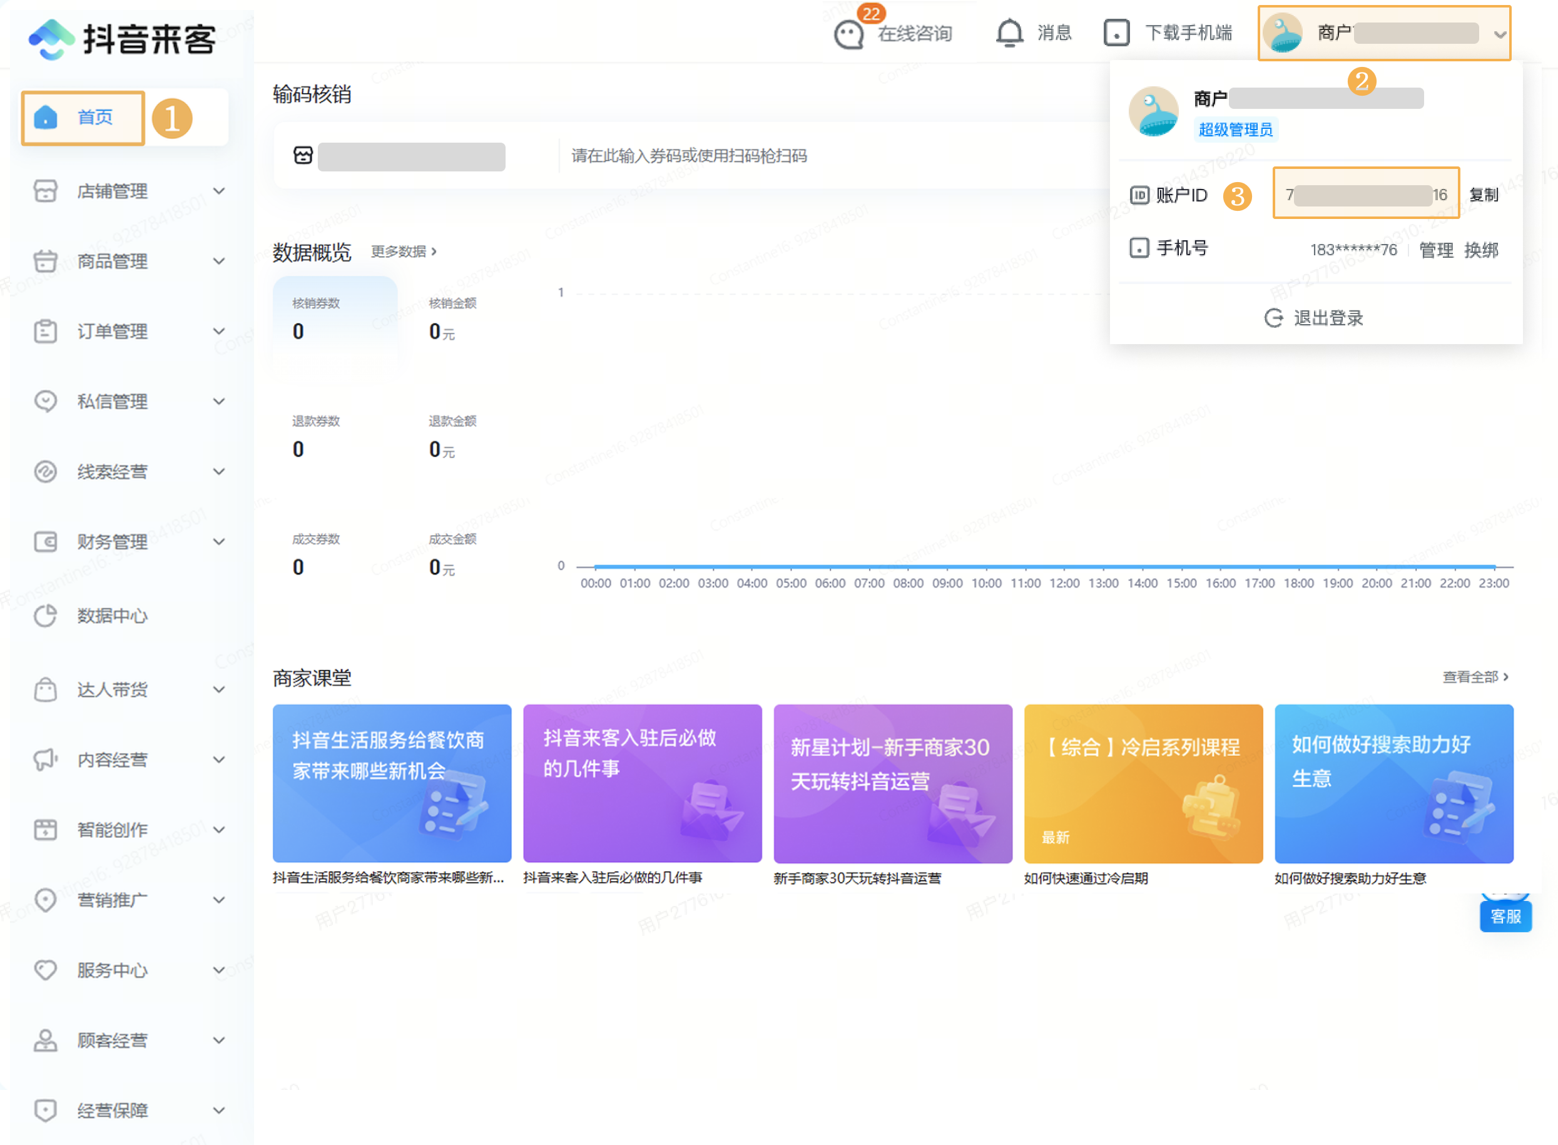The image size is (1558, 1145).
Task: Click the 私信管理 chat icon
Action: tap(46, 401)
